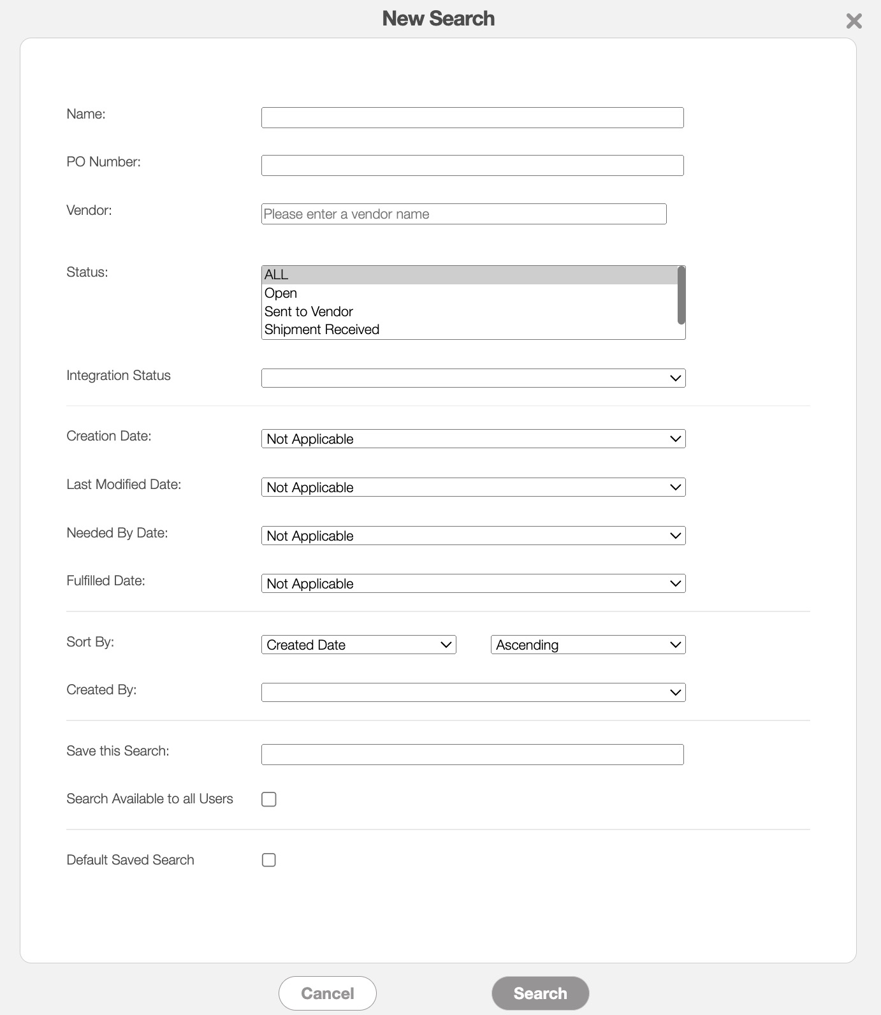Click the vendor name input box
The width and height of the screenshot is (881, 1015).
click(463, 214)
